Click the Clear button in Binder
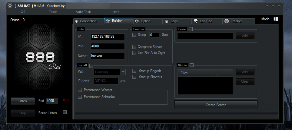The width and height of the screenshot is (292, 130). point(245,81)
